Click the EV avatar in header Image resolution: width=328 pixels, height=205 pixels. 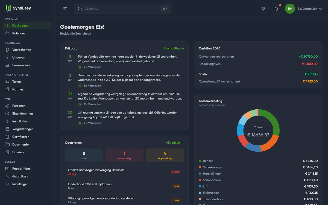click(x=290, y=9)
